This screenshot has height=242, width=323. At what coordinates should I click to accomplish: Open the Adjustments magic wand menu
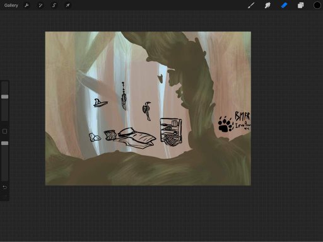coord(40,5)
